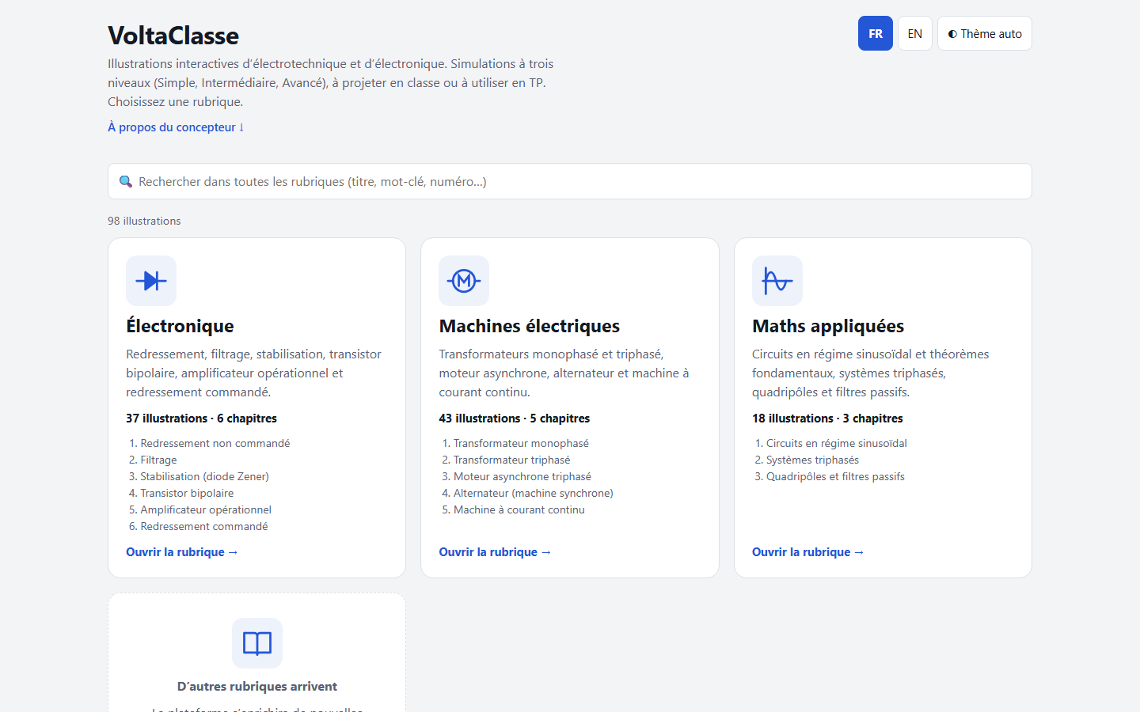
Task: Focus the search field for all rubriques
Action: [x=570, y=181]
